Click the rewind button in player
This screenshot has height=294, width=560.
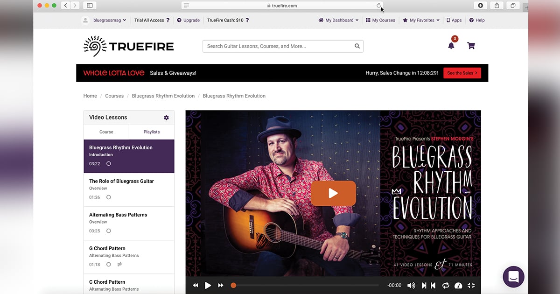pos(196,285)
